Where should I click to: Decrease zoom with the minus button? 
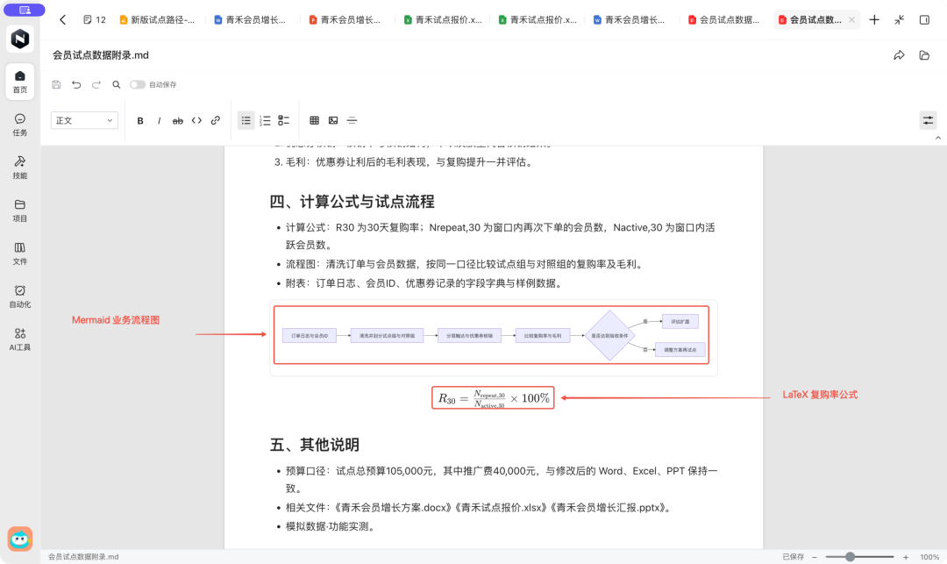tap(814, 557)
